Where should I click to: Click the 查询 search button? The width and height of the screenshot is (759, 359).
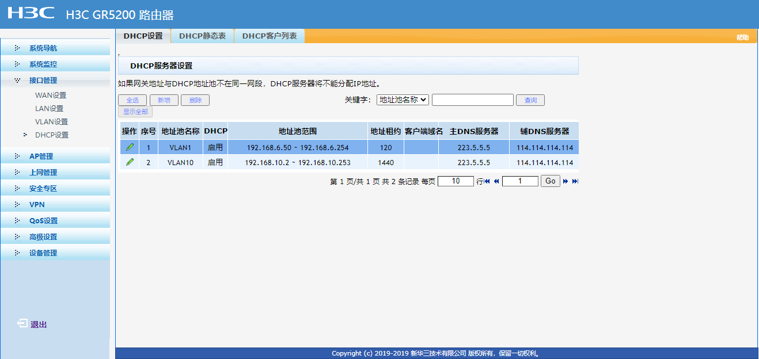coord(530,100)
